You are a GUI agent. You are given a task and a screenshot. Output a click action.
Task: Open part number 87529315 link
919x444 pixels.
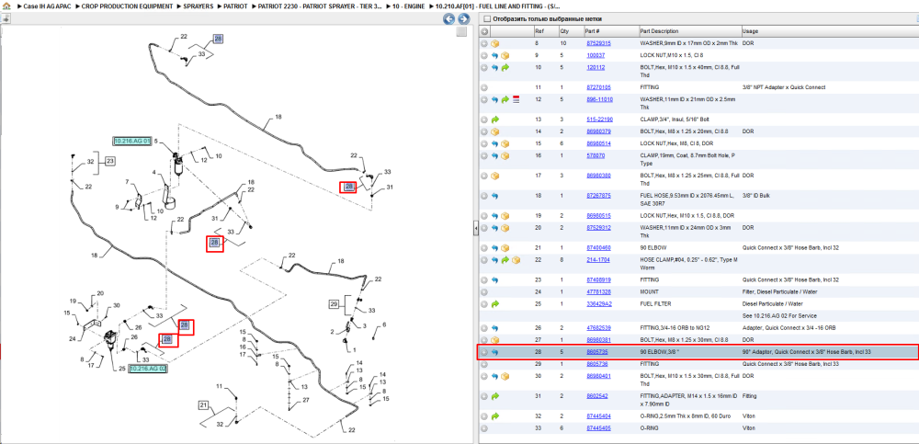(x=598, y=43)
